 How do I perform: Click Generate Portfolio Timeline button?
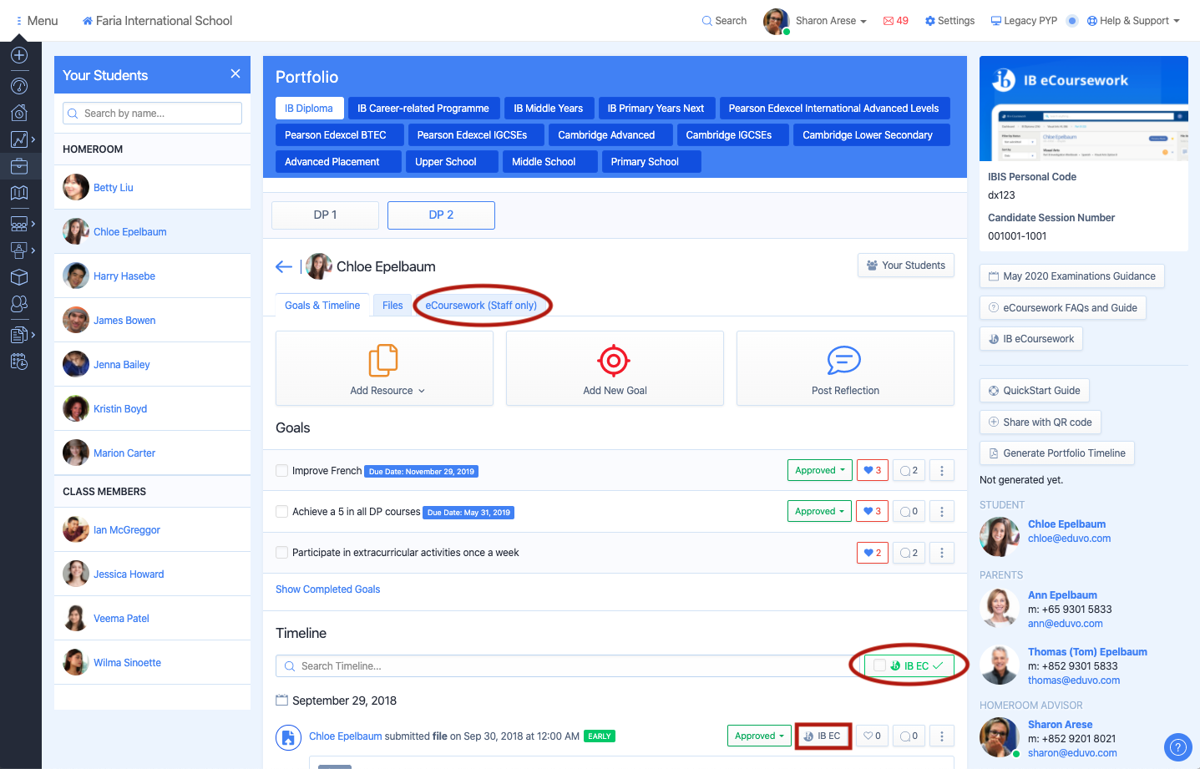point(1056,453)
